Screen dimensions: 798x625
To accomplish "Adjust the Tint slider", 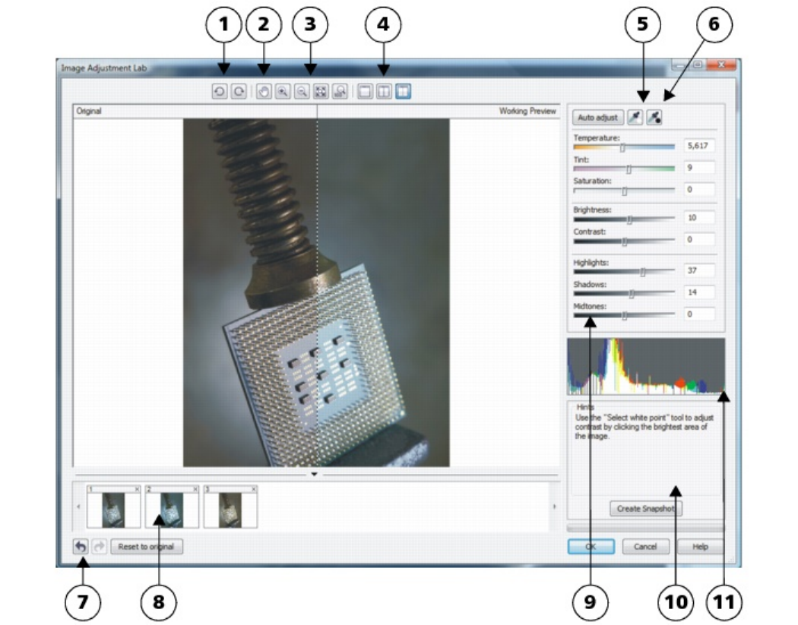I will coord(624,169).
